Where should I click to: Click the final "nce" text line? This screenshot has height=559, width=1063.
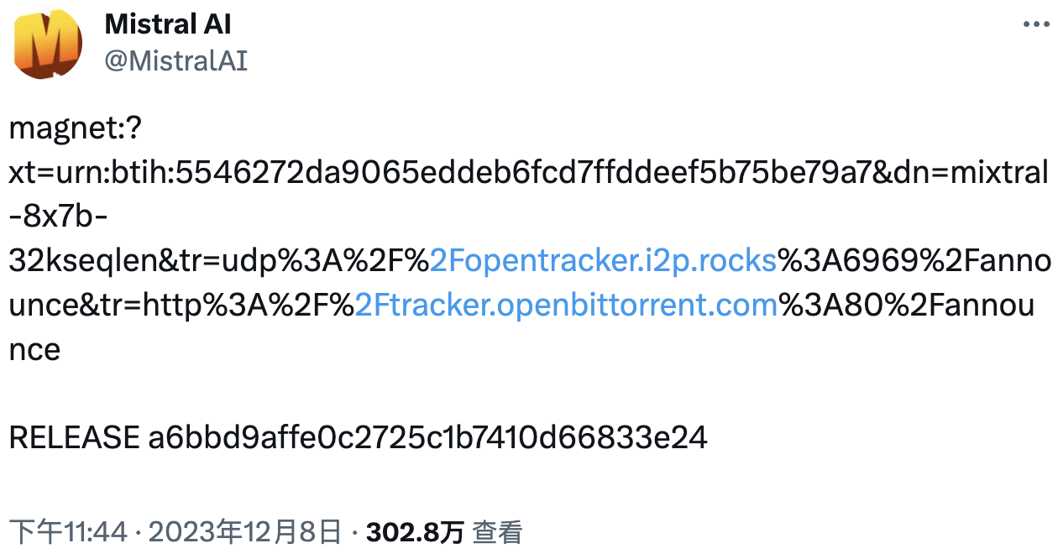point(34,348)
